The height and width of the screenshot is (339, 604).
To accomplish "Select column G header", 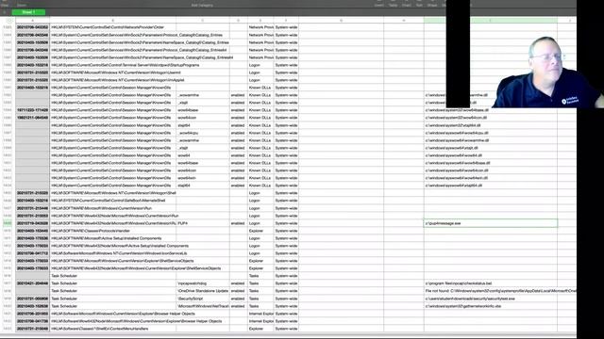I will pyautogui.click(x=341, y=21).
